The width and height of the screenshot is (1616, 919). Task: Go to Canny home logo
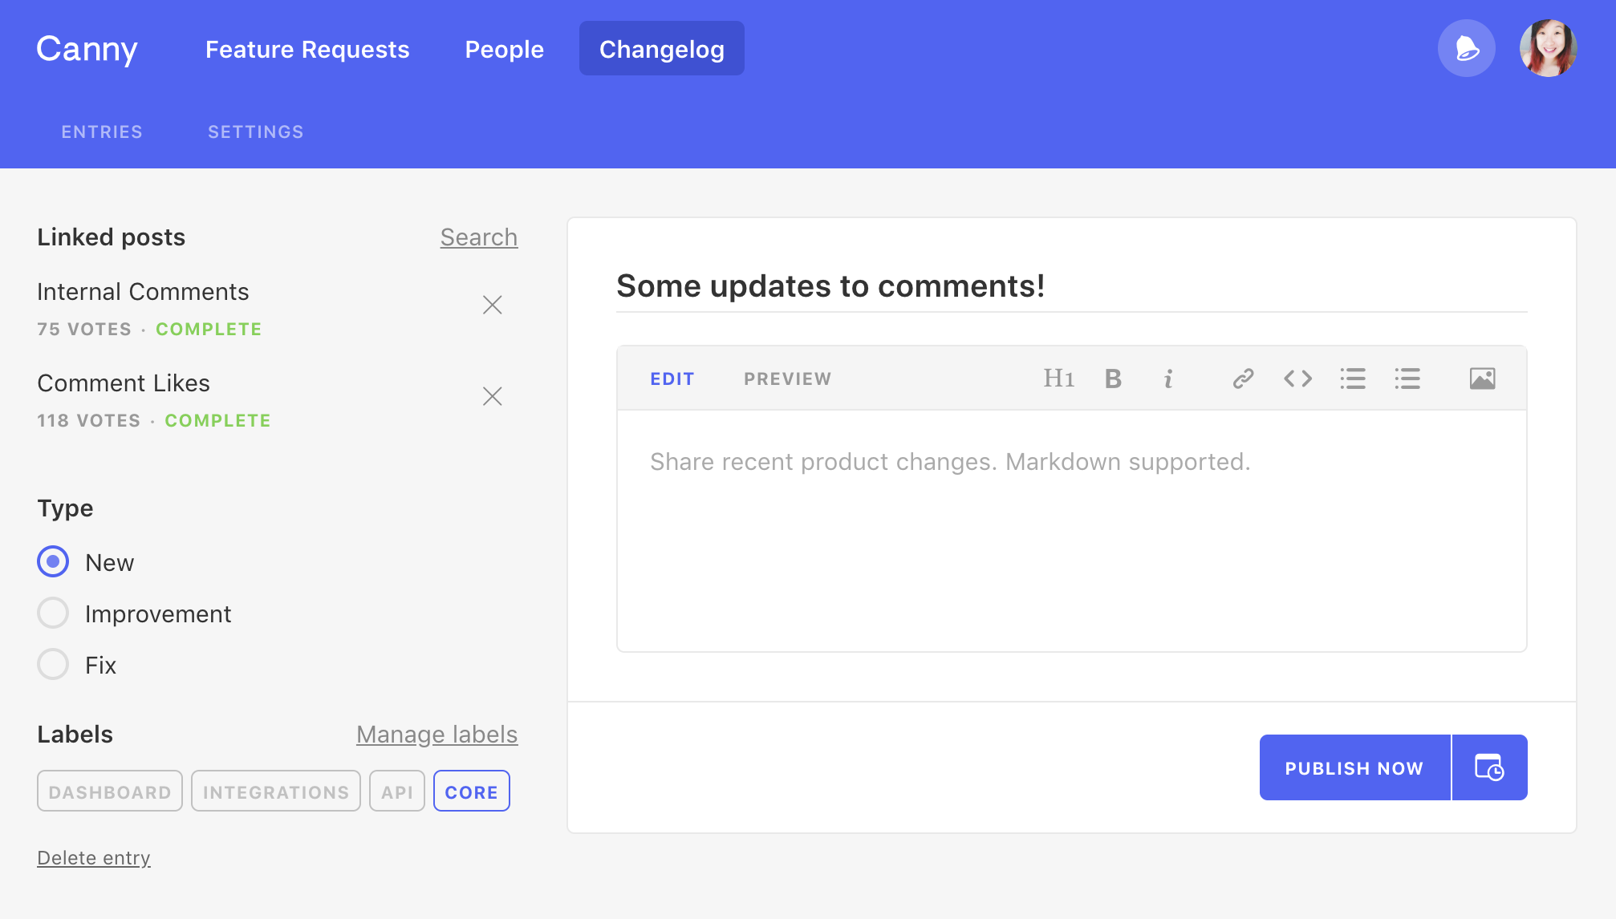(87, 49)
